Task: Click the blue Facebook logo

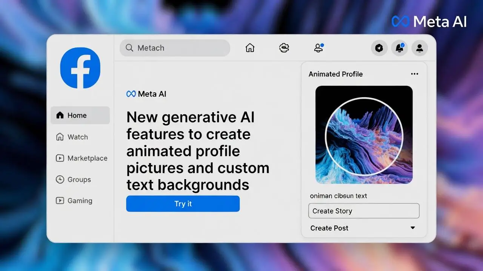Action: [x=80, y=68]
